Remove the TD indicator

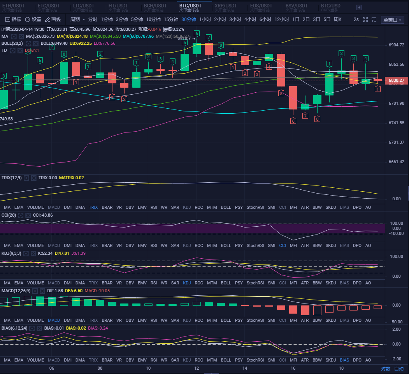[x=20, y=50]
